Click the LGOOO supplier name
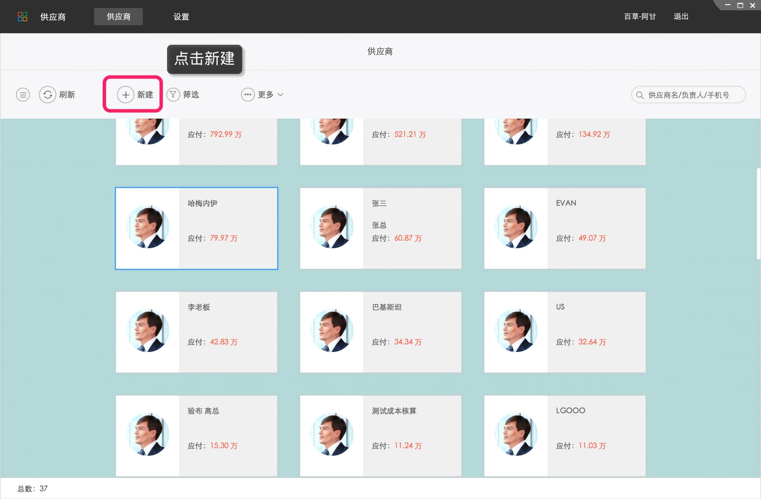Image resolution: width=761 pixels, height=499 pixels. [x=570, y=410]
